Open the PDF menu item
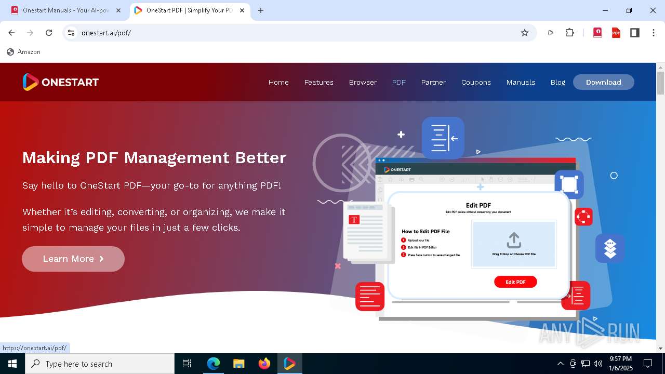 [x=399, y=82]
